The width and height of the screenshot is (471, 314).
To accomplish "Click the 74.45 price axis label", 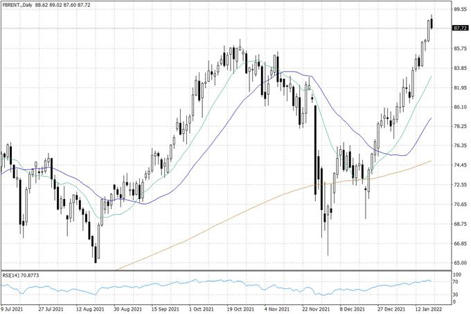I will point(459,166).
